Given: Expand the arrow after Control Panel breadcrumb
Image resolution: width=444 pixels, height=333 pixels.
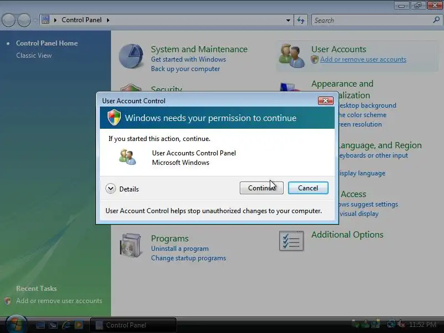Looking at the screenshot, I should coord(108,20).
